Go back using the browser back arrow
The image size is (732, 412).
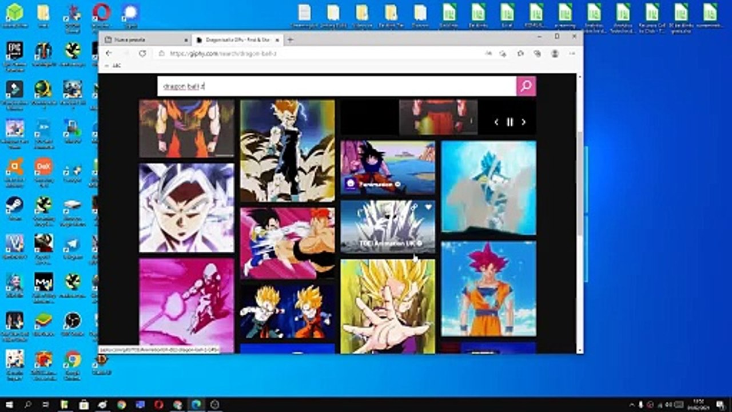pos(109,53)
